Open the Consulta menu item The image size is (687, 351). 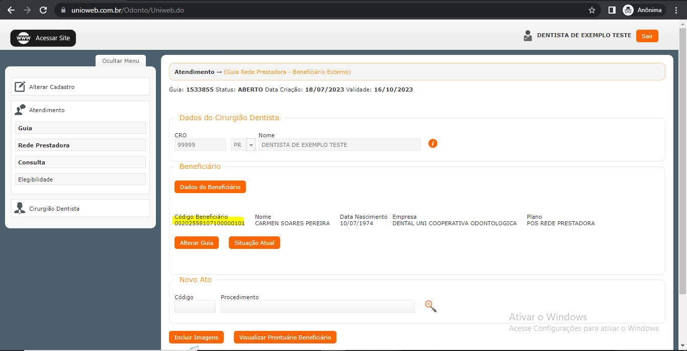80,162
